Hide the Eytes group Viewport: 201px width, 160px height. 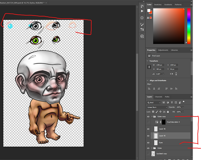(148, 148)
